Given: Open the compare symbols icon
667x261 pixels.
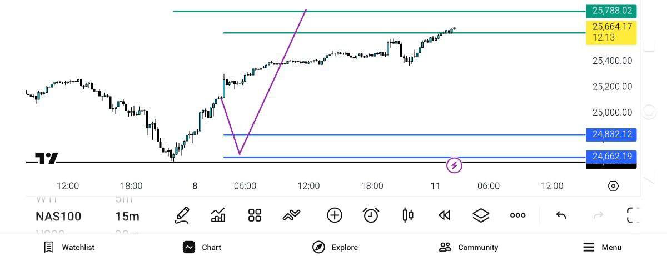Looking at the screenshot, I should click(291, 215).
